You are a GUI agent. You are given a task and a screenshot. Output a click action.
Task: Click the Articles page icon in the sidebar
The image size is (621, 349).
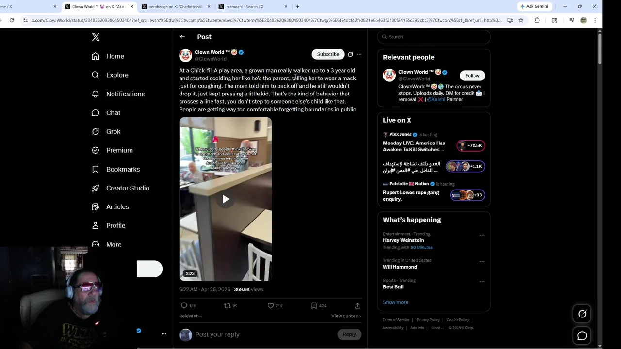96,207
